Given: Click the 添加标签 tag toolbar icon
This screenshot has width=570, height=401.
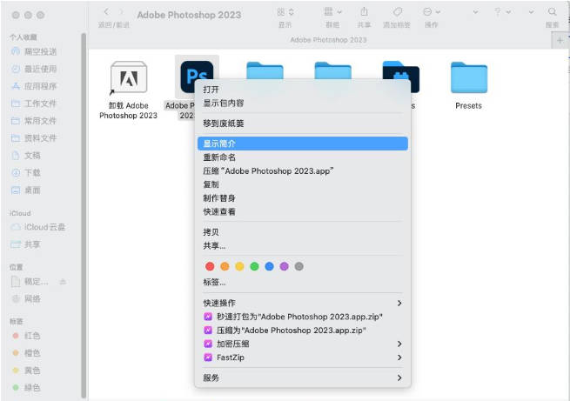Looking at the screenshot, I should (397, 12).
